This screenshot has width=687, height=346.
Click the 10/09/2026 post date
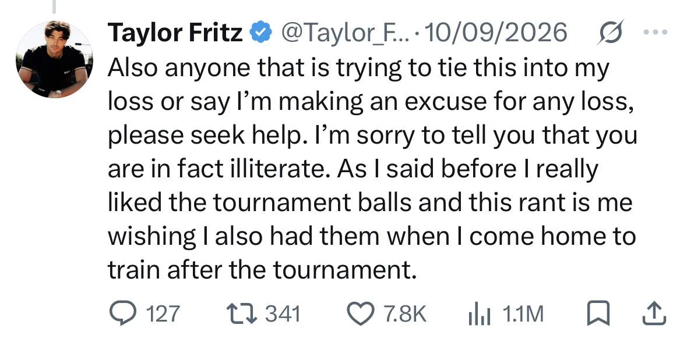pos(496,33)
